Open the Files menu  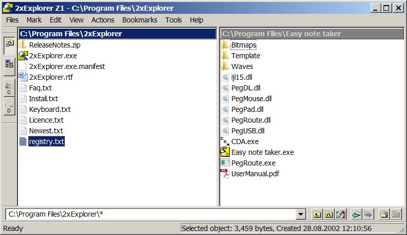pyautogui.click(x=12, y=20)
